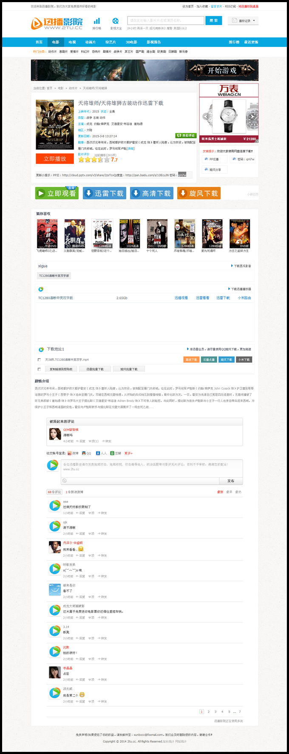Click the 旋风批量下载 button

click(x=129, y=369)
